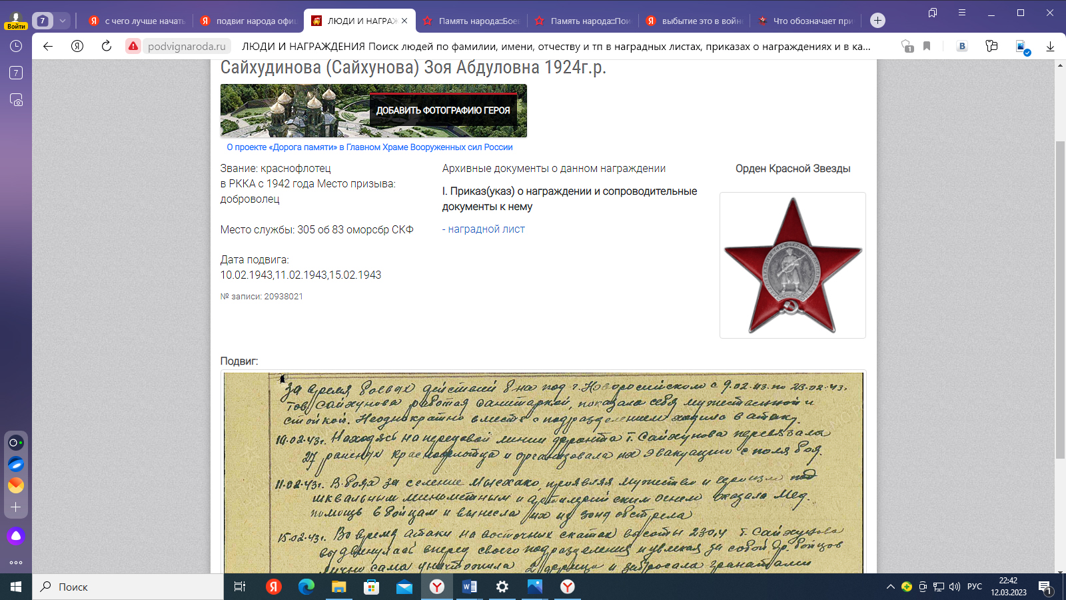Screen dimensions: 1066x600
Task: Click the VK extension icon
Action: click(x=962, y=46)
